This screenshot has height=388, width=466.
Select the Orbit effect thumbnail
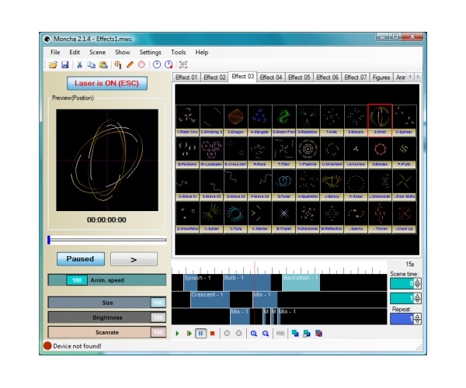(380, 120)
